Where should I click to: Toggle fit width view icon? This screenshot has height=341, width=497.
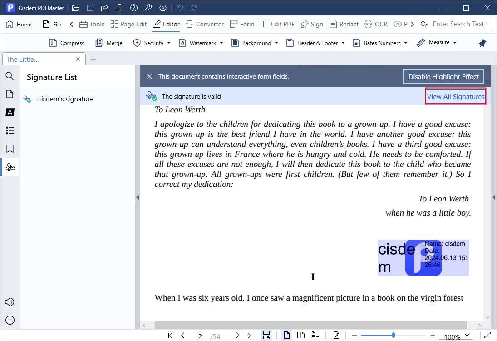tap(266, 335)
